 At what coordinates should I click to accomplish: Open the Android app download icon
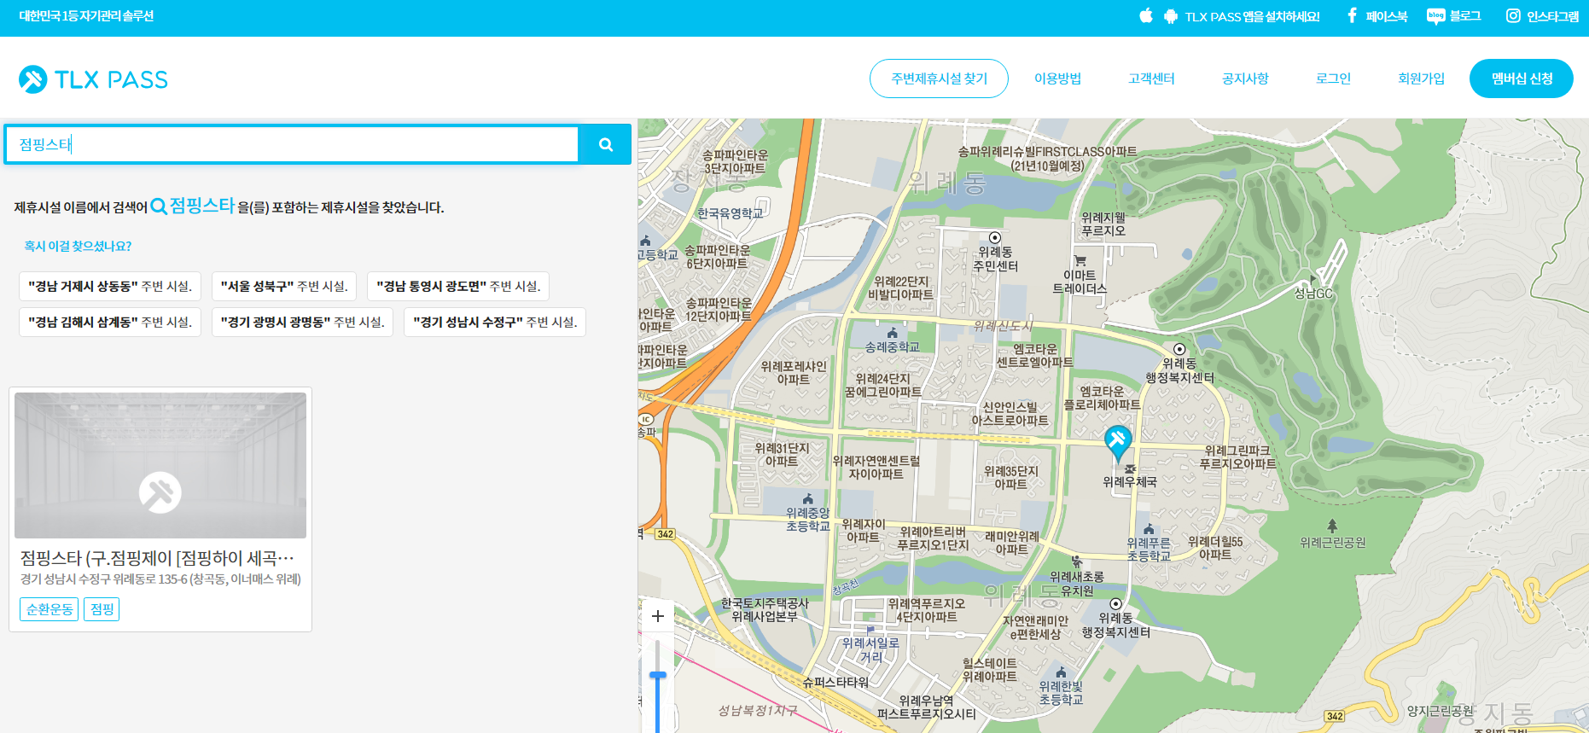click(1171, 16)
